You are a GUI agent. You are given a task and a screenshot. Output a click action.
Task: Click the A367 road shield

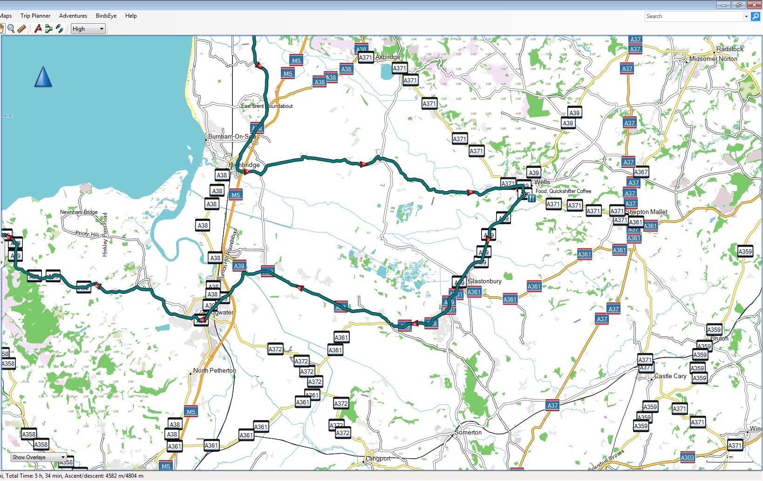click(x=641, y=172)
